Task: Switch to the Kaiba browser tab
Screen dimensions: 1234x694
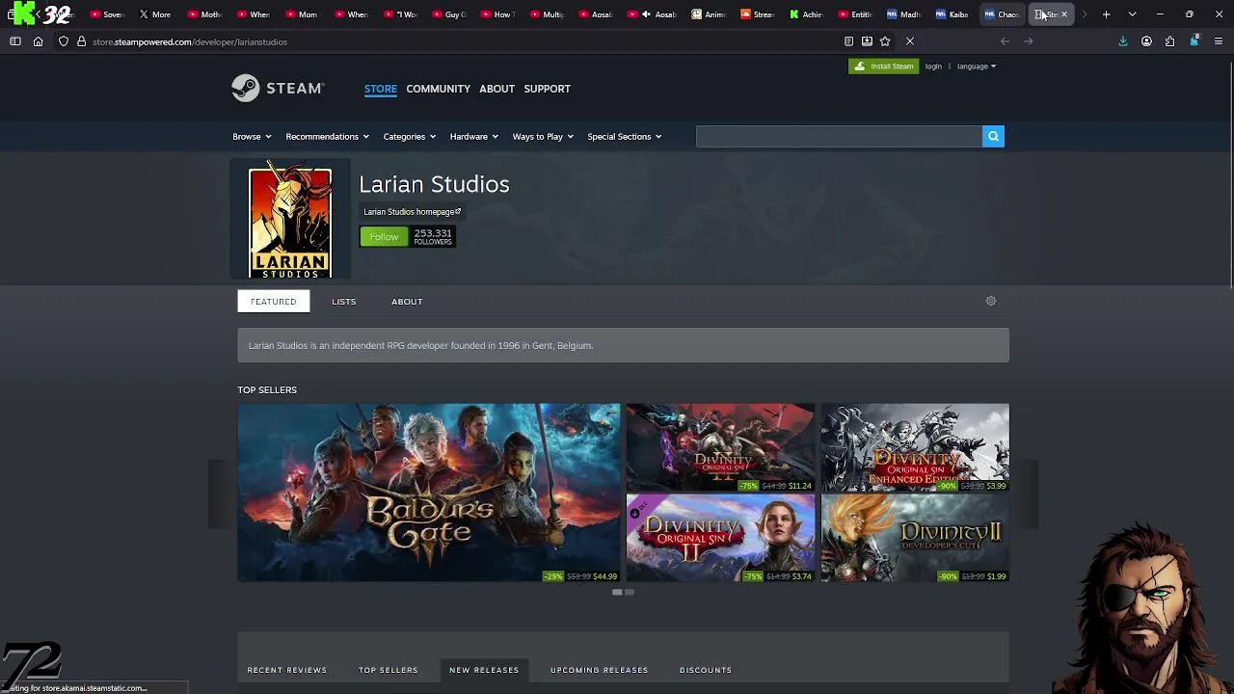Action: [953, 14]
